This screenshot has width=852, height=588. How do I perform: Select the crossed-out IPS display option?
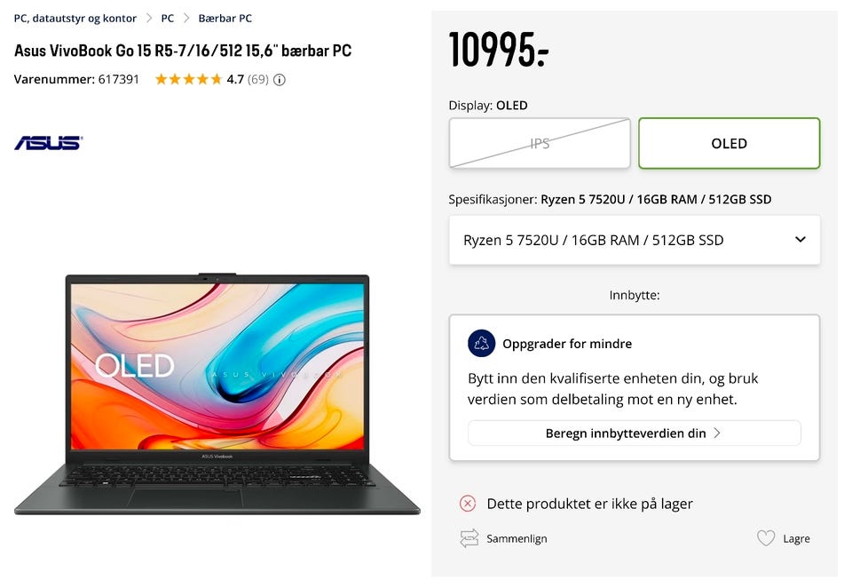point(540,144)
